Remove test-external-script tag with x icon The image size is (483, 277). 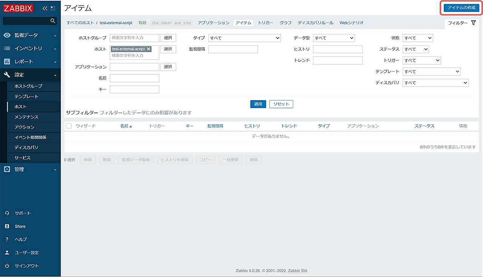pyautogui.click(x=149, y=49)
